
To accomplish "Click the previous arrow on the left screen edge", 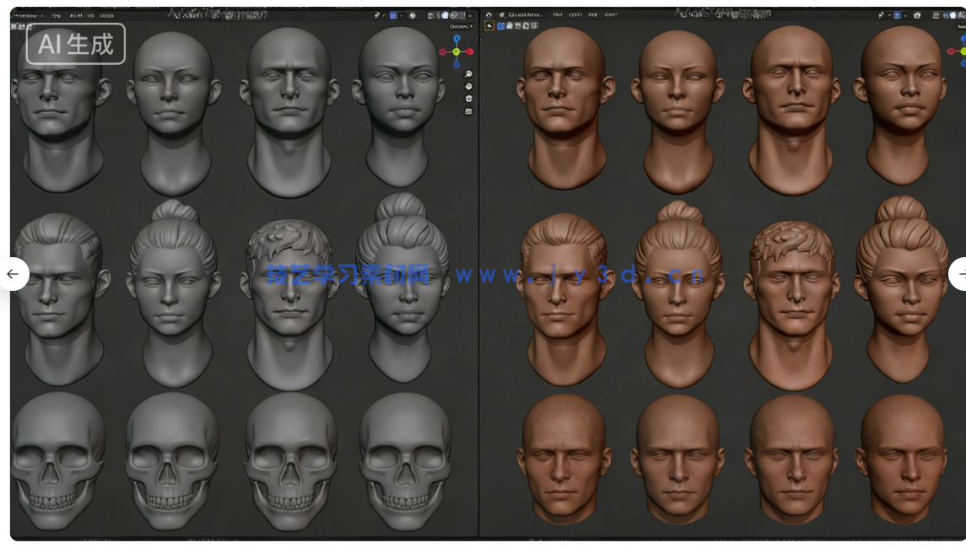I will [12, 274].
